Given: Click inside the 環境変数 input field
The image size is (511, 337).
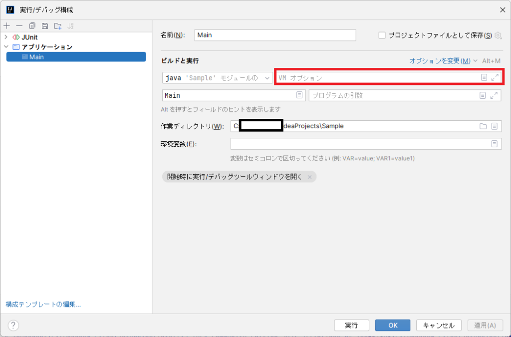Looking at the screenshot, I should click(349, 144).
